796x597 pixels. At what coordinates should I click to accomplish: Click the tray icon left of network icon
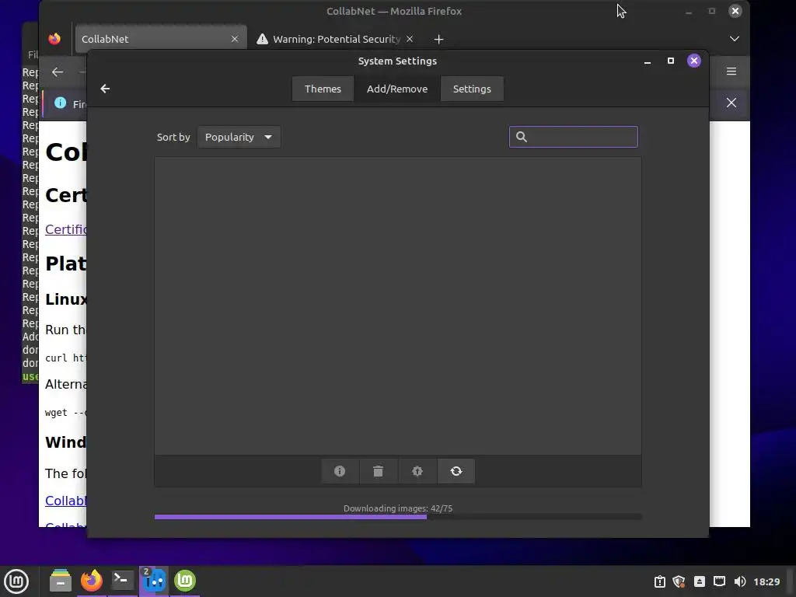pos(699,581)
